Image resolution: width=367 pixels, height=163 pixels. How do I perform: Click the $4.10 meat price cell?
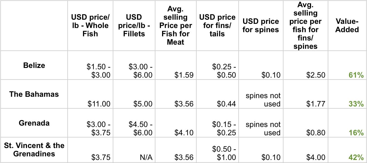tap(184, 133)
